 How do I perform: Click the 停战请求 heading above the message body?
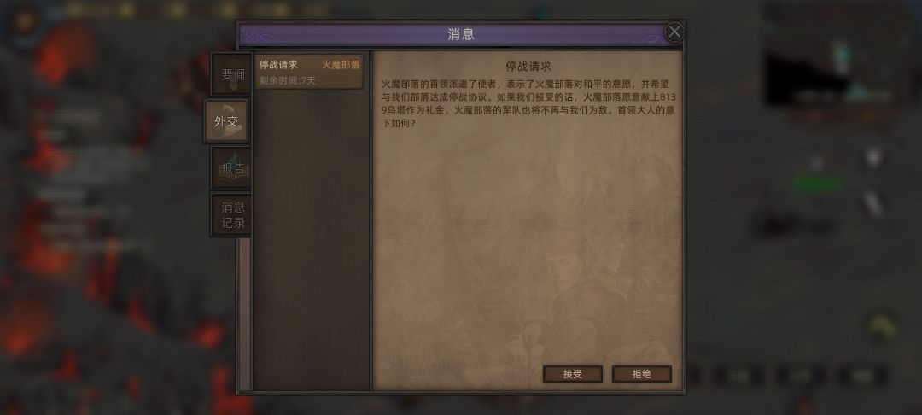[528, 66]
